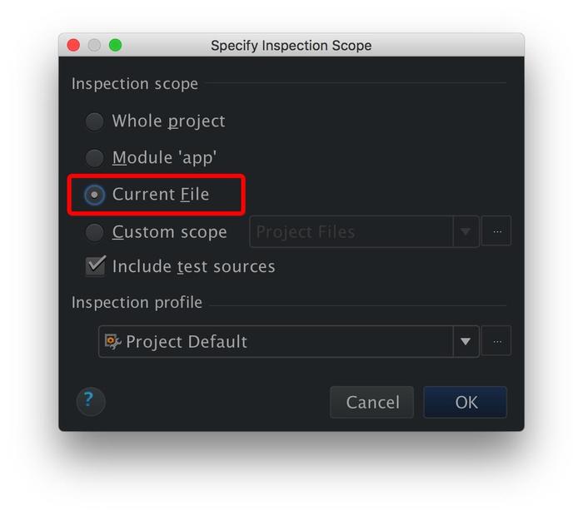Open the custom scope ellipsis browse button

(x=496, y=231)
